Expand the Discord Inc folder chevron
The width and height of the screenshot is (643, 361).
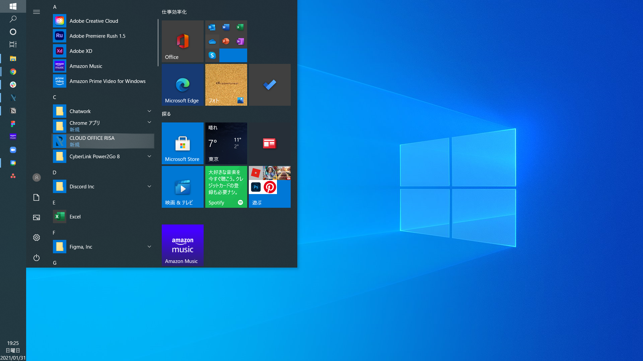tap(149, 186)
